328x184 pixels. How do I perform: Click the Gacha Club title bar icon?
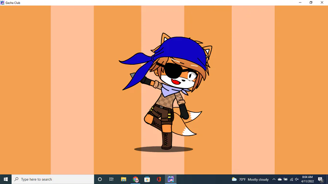pos(2,3)
